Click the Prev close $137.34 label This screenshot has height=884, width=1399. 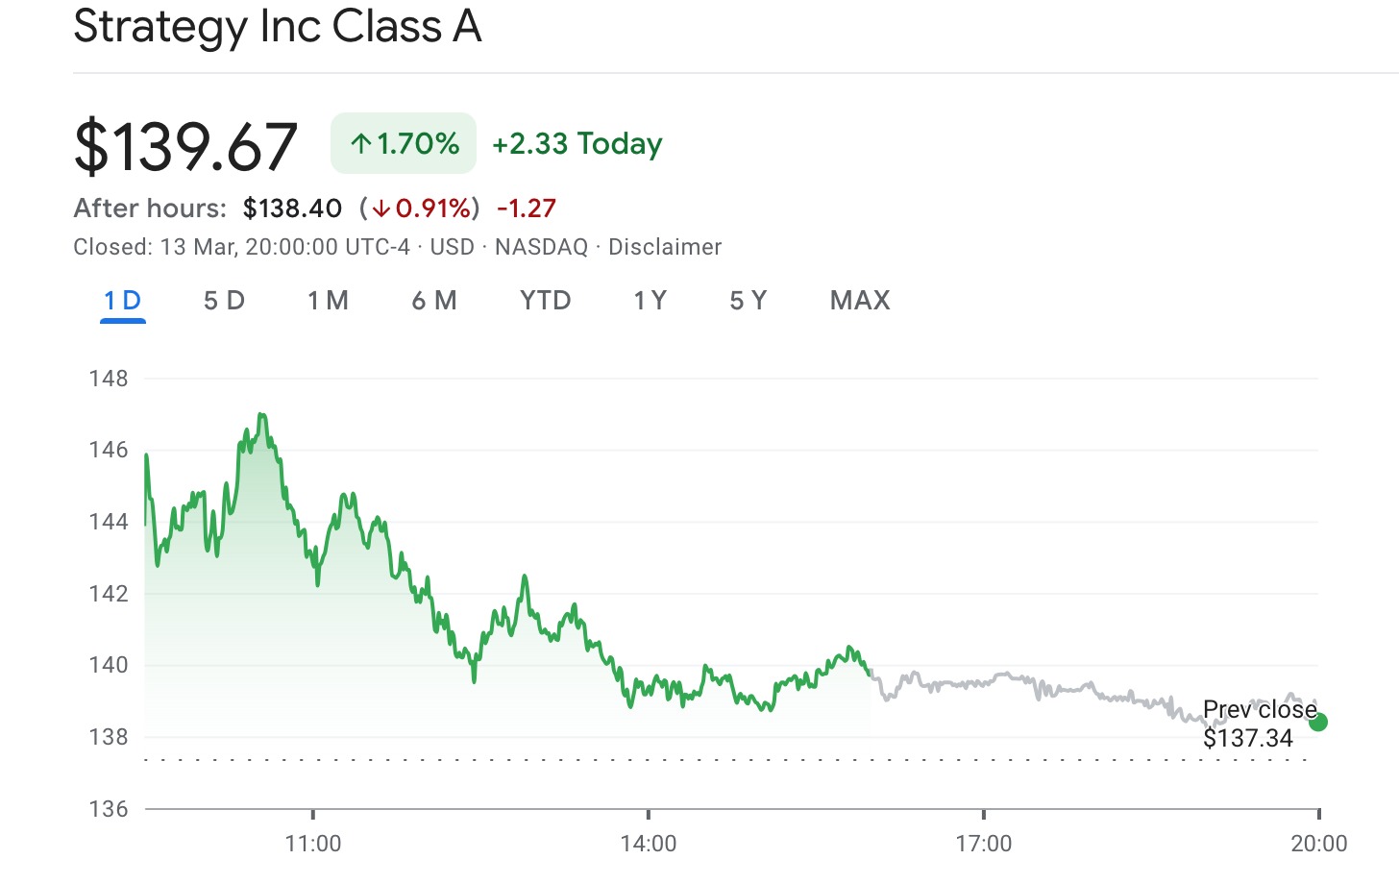(1259, 724)
